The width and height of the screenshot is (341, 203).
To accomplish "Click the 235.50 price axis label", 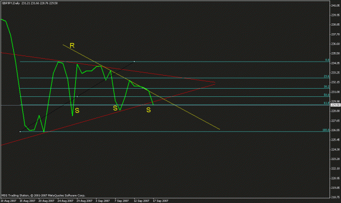I will pyautogui.click(x=336, y=53).
